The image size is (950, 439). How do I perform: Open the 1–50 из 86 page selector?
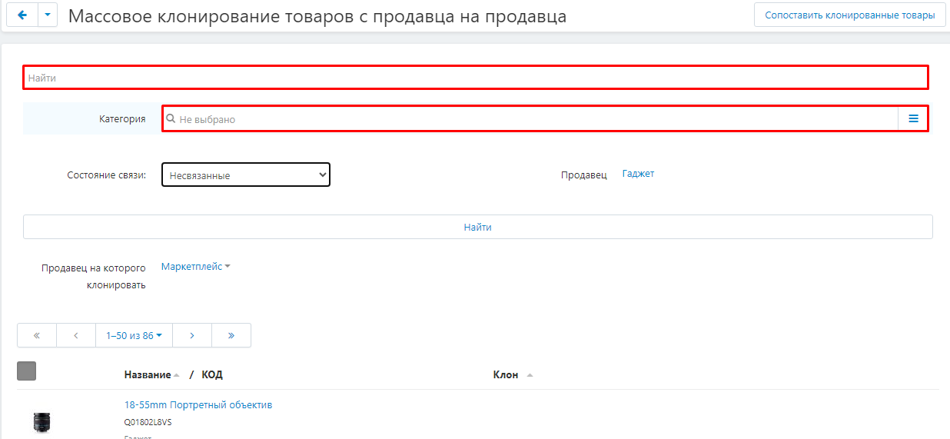pos(134,335)
